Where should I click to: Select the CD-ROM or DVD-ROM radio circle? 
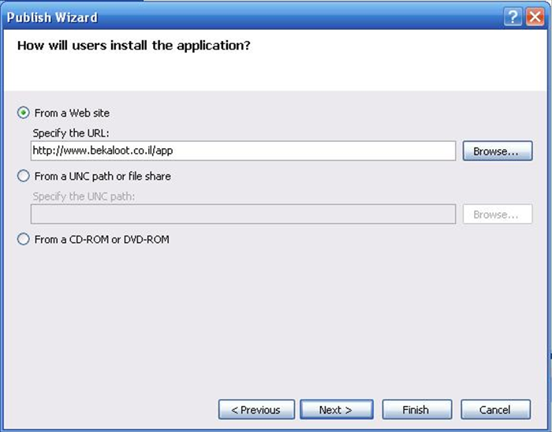(x=23, y=239)
